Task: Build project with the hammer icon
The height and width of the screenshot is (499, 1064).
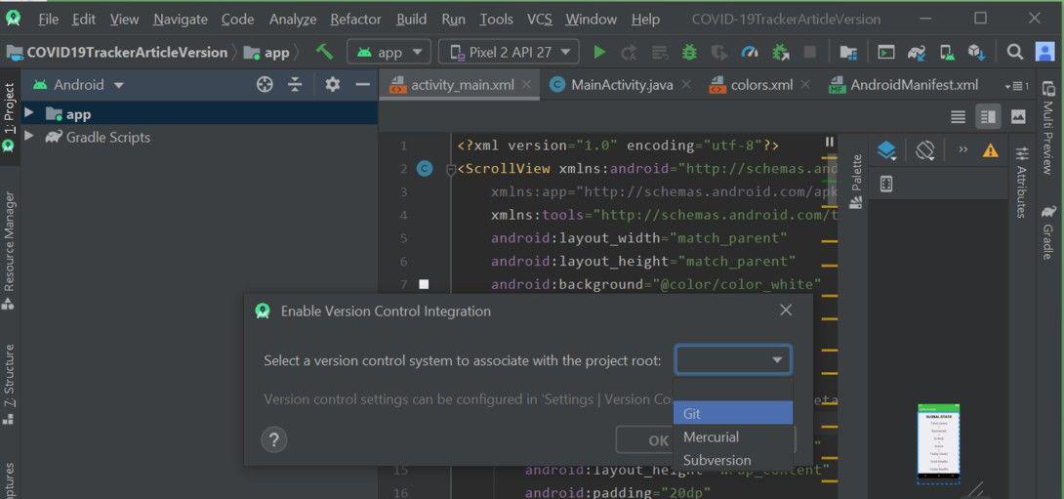Action: 324,52
